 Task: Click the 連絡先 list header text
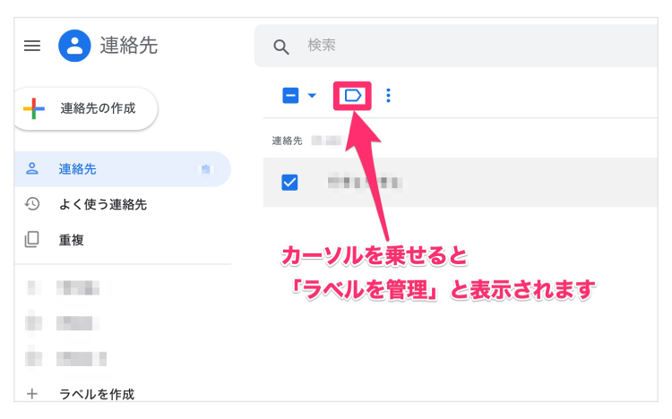[x=287, y=141]
